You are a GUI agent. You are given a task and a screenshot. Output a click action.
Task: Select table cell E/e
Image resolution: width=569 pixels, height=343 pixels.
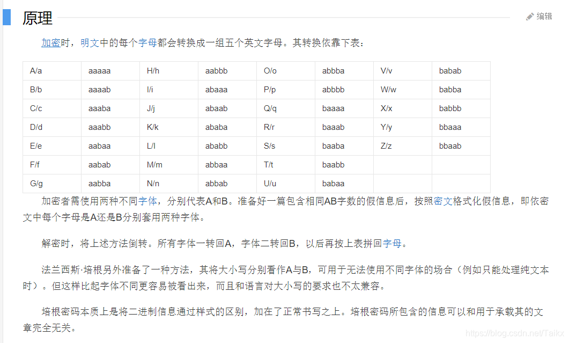tap(52, 146)
